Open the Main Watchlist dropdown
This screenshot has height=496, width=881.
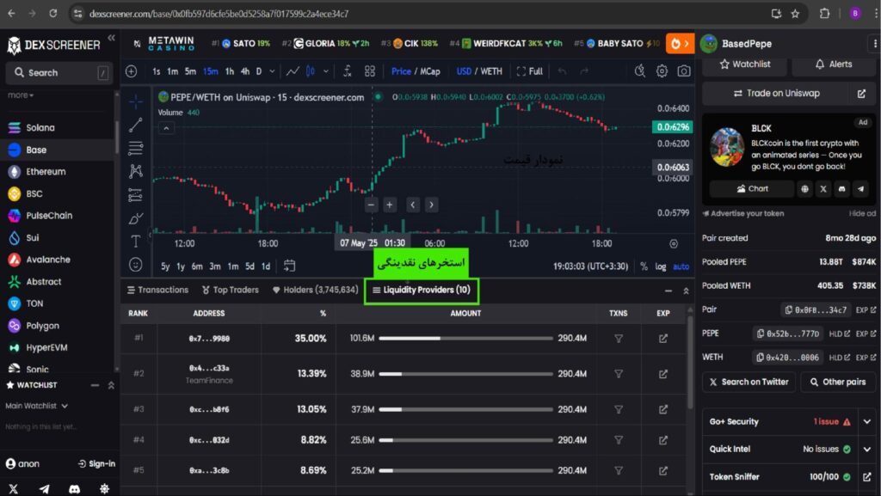click(36, 406)
